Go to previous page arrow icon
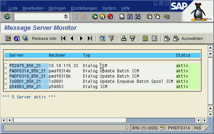This screenshot has width=214, height=134. click(x=72, y=38)
